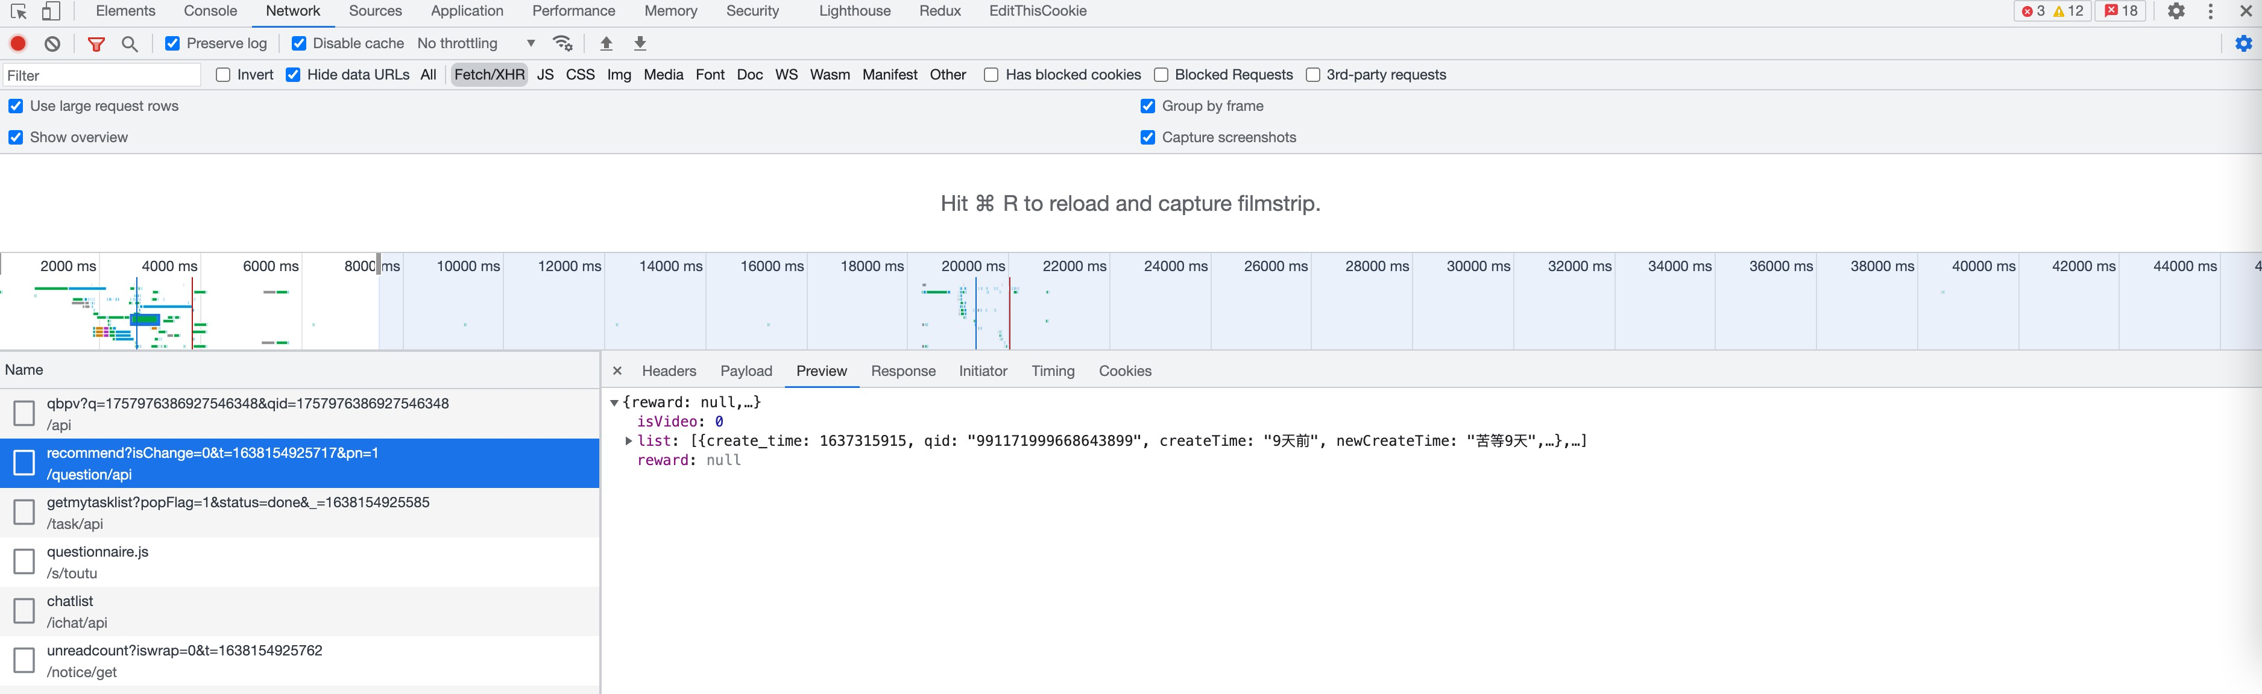The height and width of the screenshot is (694, 2262).
Task: Open network conditions wifi icon
Action: tap(563, 43)
